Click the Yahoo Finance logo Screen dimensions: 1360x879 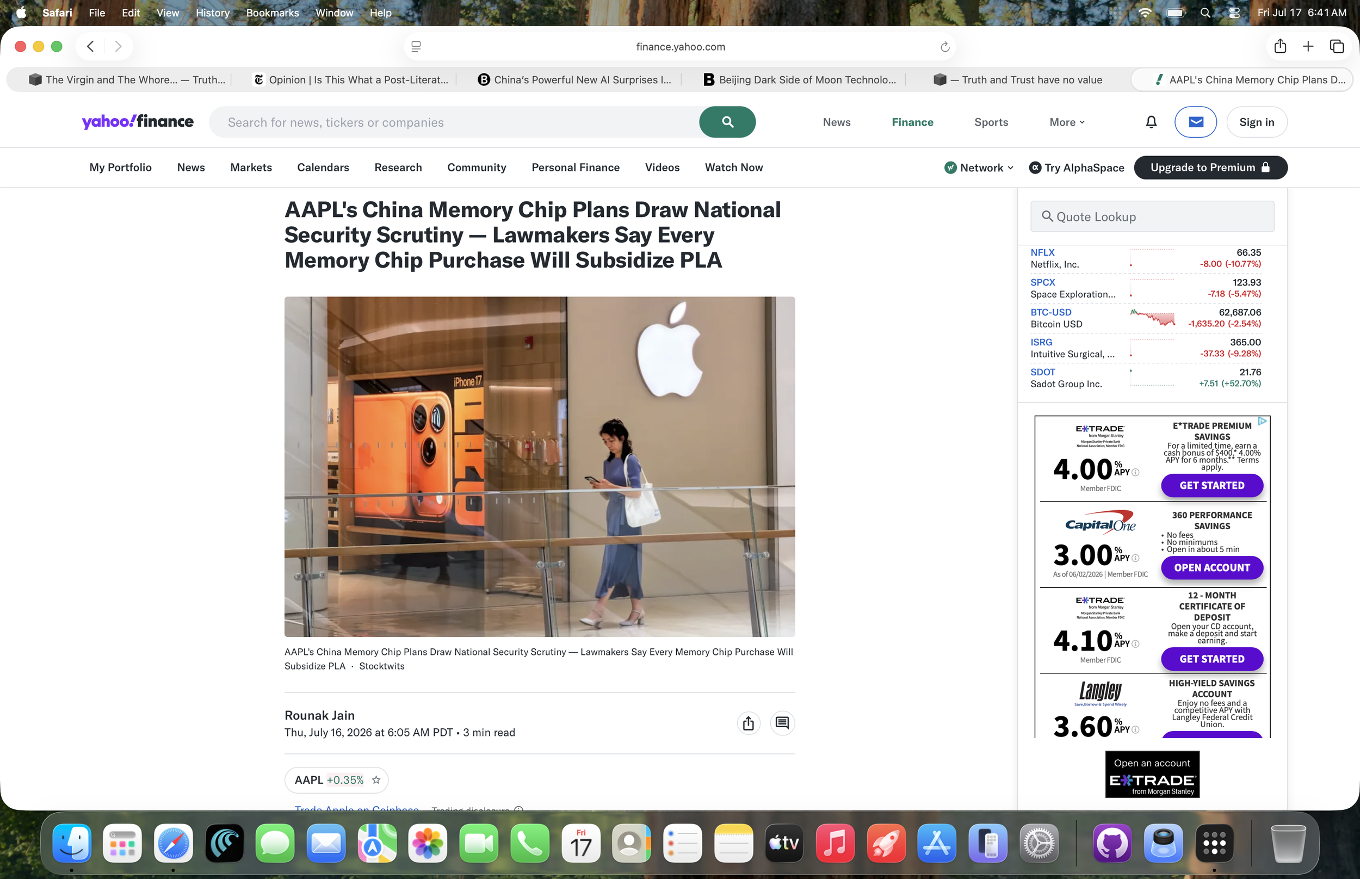pos(138,122)
